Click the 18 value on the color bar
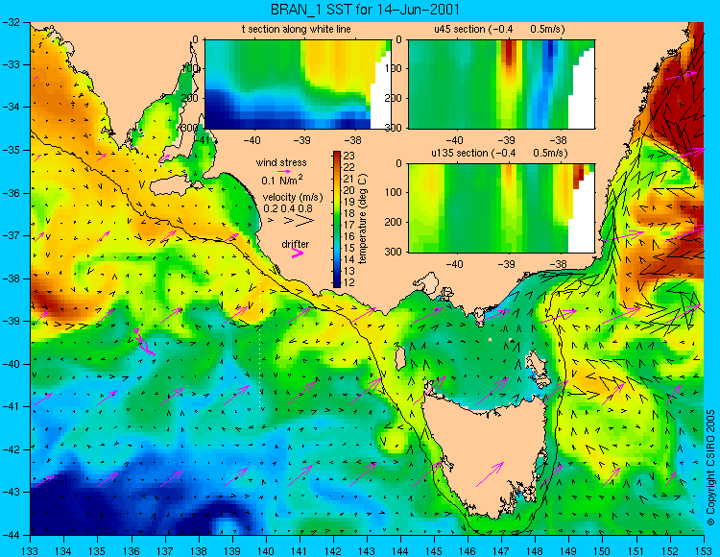This screenshot has height=557, width=720. (349, 213)
